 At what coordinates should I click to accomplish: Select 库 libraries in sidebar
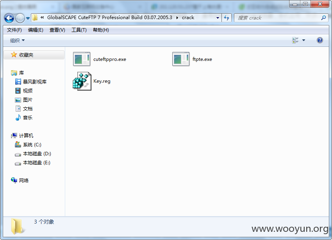coord(21,73)
